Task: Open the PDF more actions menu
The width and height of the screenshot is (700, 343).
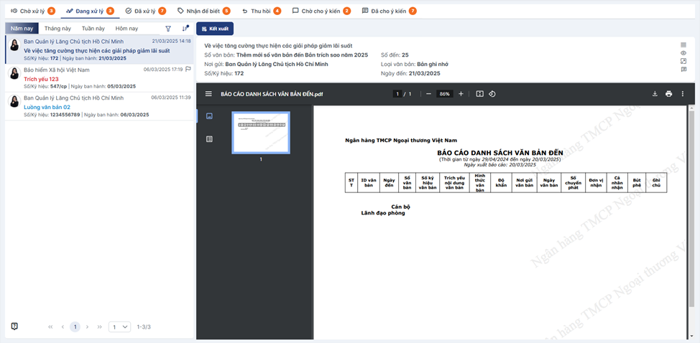Action: click(x=682, y=94)
